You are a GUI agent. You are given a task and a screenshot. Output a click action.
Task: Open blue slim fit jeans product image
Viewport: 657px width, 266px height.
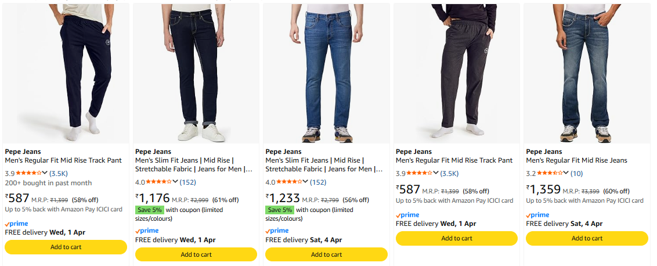point(326,73)
